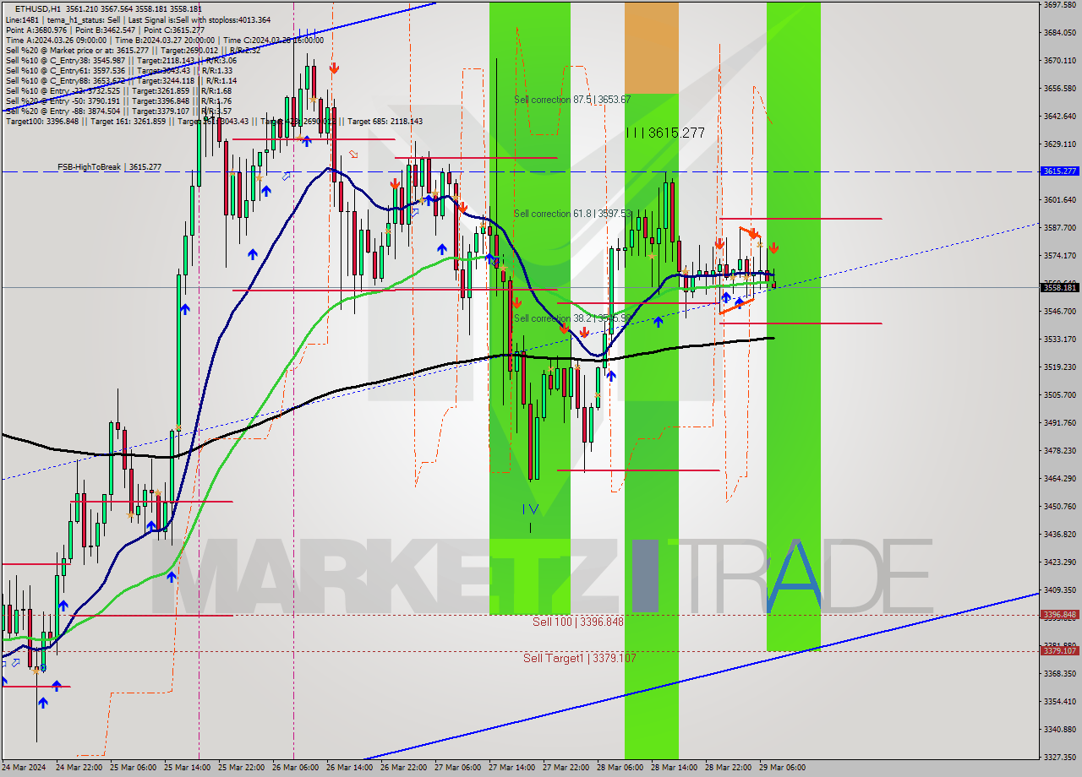The width and height of the screenshot is (1082, 777).
Task: Click the black 3558.181 current price tag
Action: (1059, 287)
